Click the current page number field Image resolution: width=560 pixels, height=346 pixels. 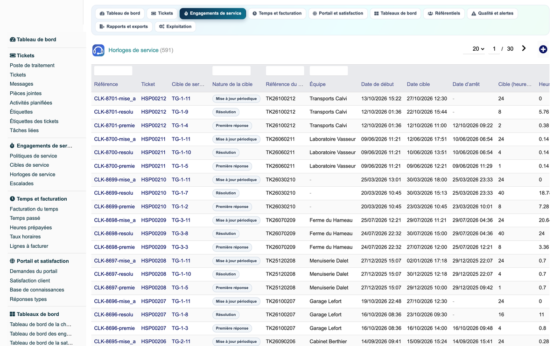click(x=494, y=49)
